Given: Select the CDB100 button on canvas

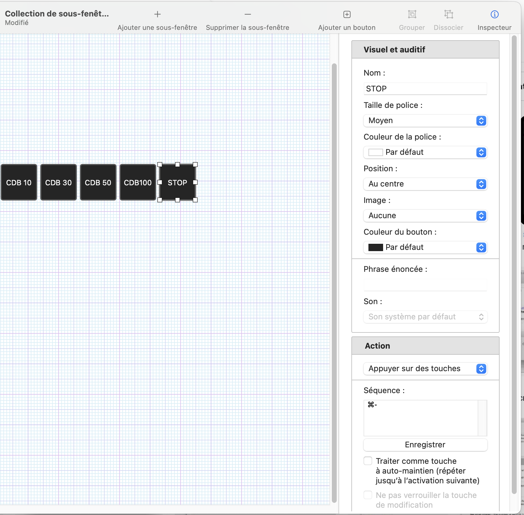Looking at the screenshot, I should click(138, 182).
